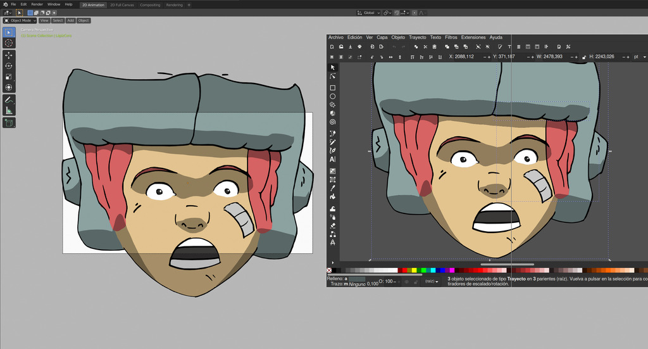
Task: Toggle Inkscape width/height lock icon
Action: click(x=584, y=57)
